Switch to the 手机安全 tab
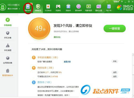The height and width of the screenshot is (98, 134). [x=38, y=8]
